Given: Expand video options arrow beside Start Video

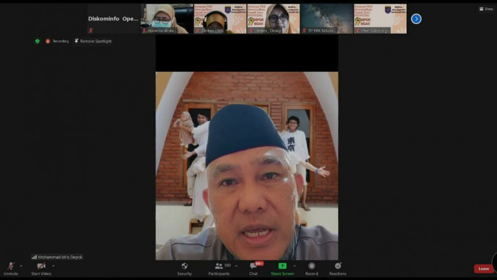Looking at the screenshot, I should click(x=54, y=265).
